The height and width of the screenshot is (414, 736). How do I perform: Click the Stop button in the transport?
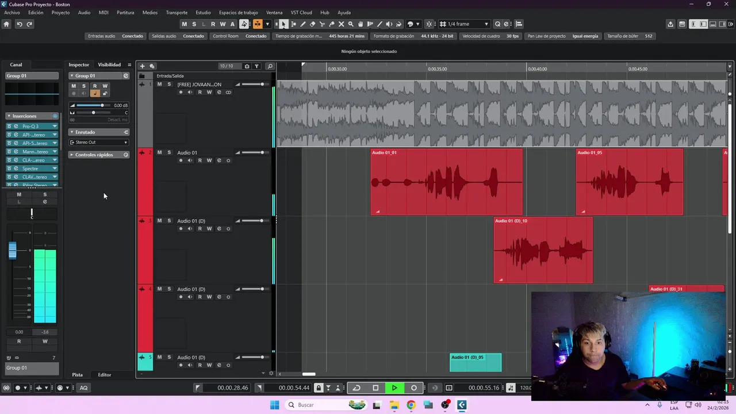coord(375,388)
